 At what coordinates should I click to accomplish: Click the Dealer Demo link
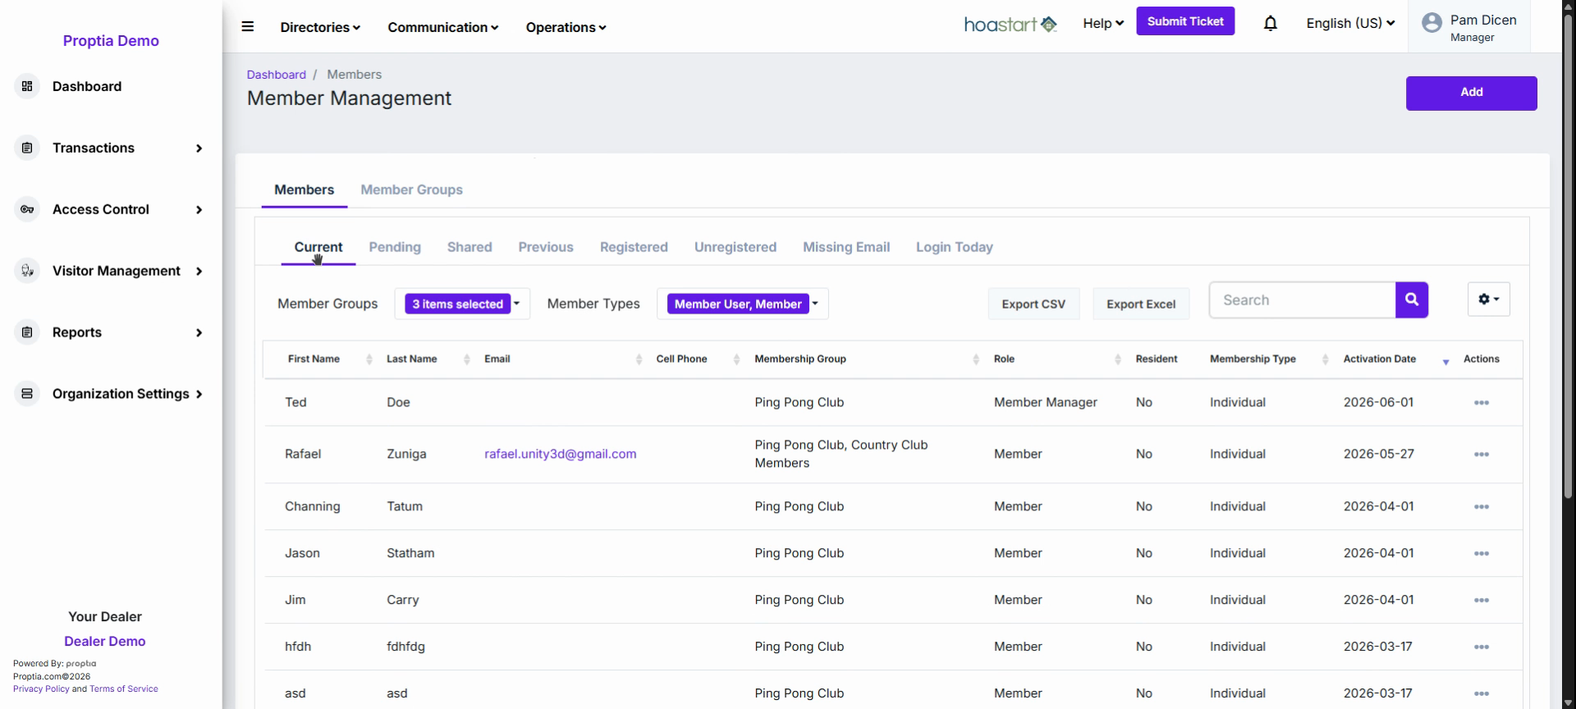tap(105, 642)
